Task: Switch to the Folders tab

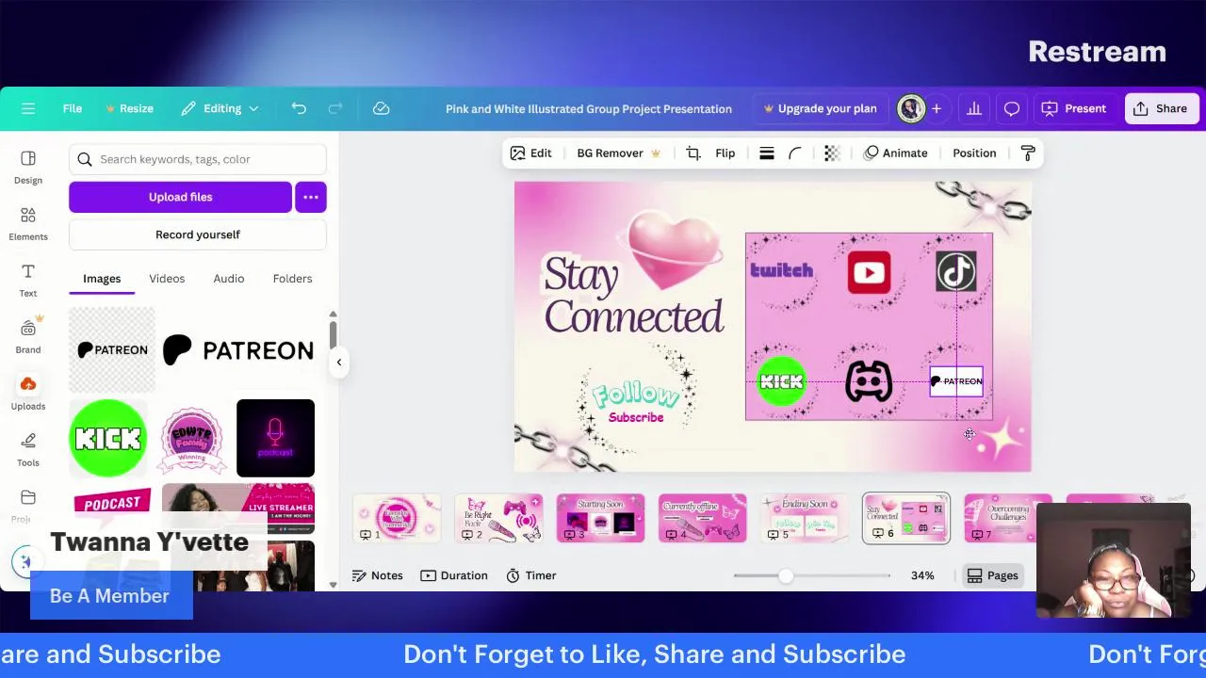Action: (292, 279)
